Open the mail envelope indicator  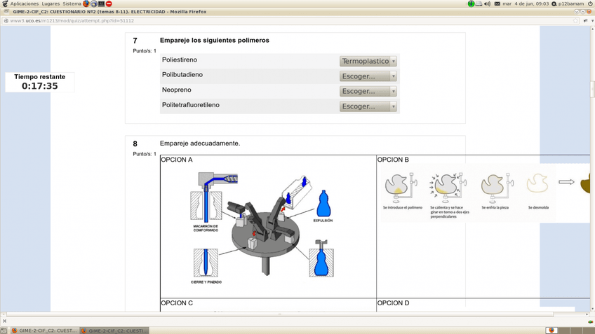(497, 4)
